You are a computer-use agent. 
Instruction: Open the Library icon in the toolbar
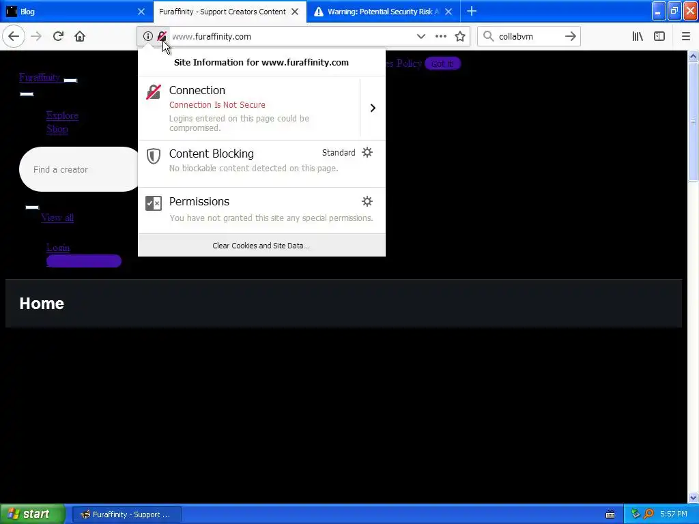(638, 37)
